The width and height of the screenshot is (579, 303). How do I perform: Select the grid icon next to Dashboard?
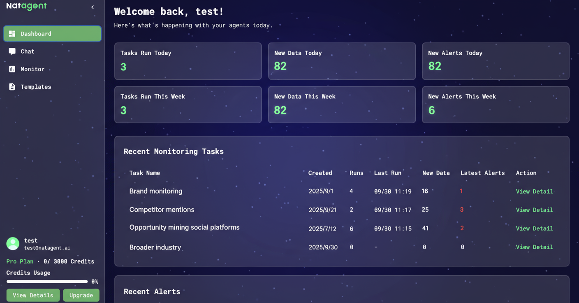click(x=12, y=33)
